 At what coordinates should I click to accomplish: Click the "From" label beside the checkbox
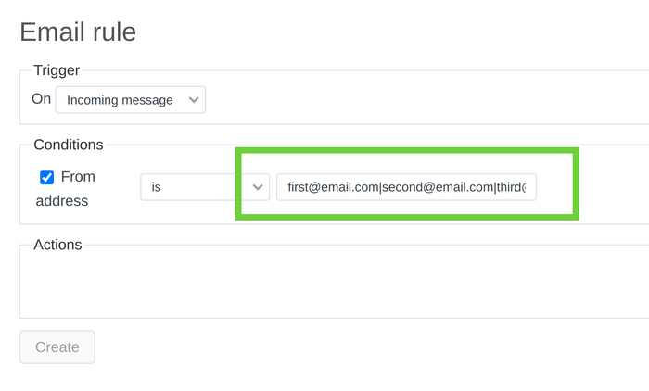tap(78, 176)
